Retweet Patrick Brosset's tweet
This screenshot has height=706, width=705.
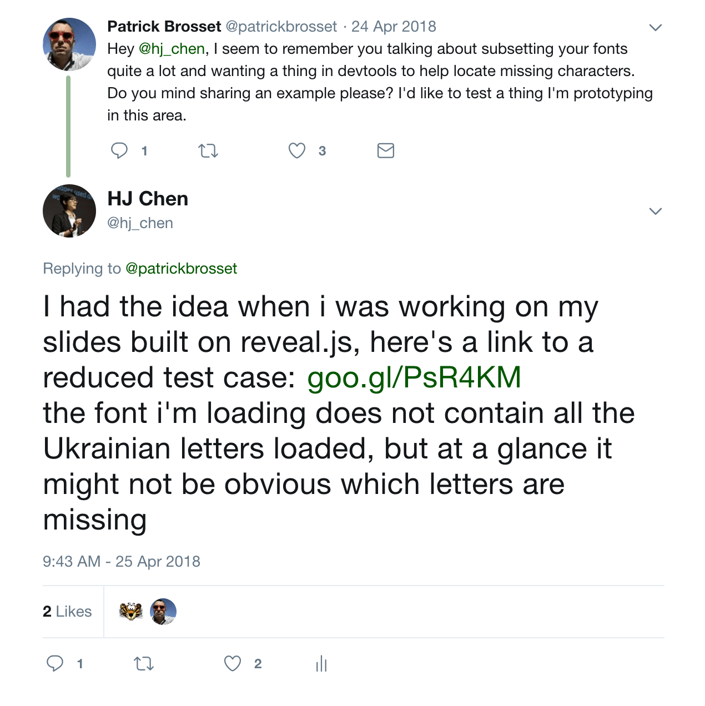pyautogui.click(x=208, y=150)
